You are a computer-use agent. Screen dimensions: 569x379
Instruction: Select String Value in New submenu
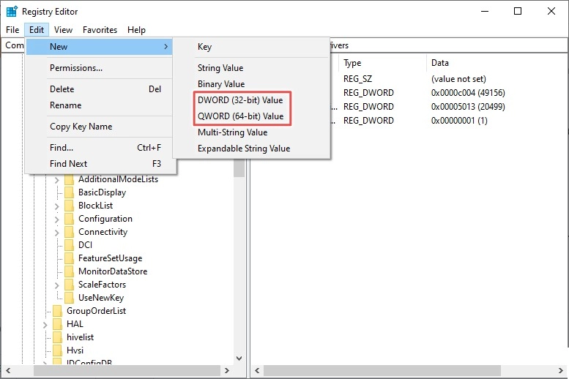coord(220,68)
